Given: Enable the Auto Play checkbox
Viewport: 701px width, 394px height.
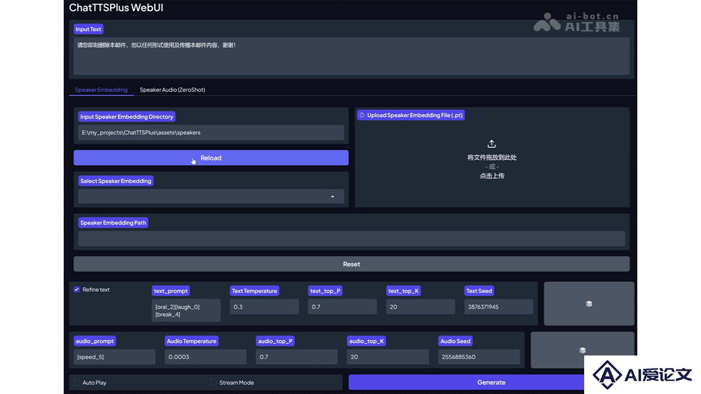Looking at the screenshot, I should [x=77, y=382].
